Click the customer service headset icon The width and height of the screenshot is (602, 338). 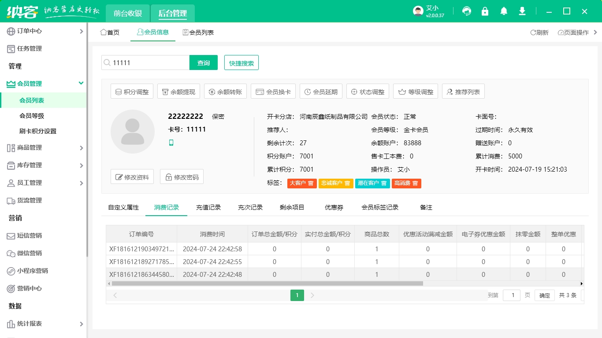[467, 11]
